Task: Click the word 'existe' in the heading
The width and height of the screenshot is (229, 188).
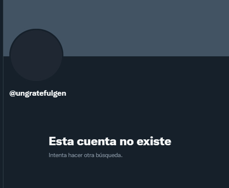Action: click(154, 141)
